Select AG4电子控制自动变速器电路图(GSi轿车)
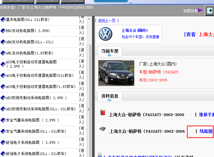This screenshot has height=157, width=214. 40,76
